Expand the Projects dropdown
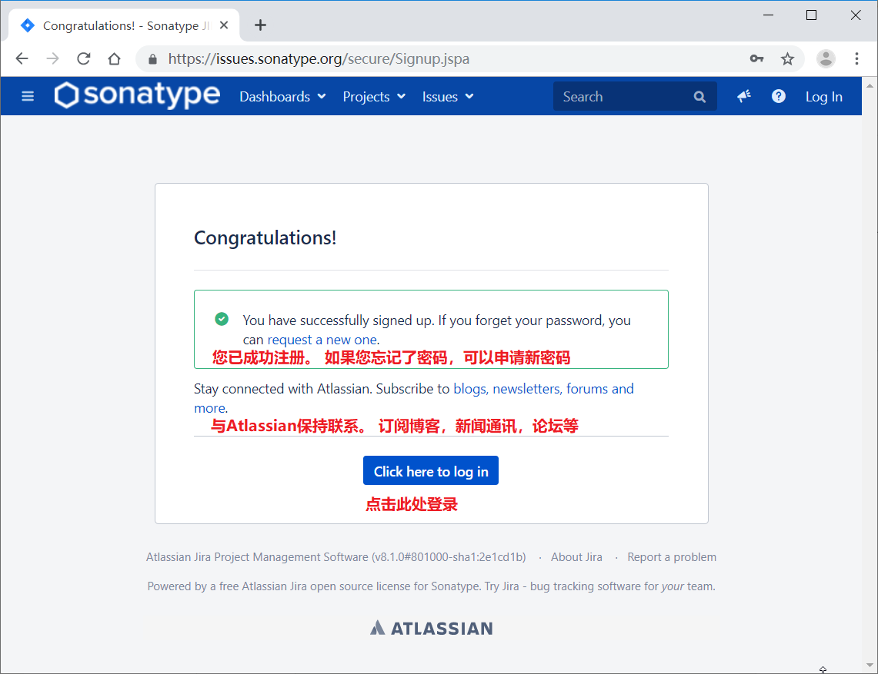The width and height of the screenshot is (878, 674). pos(374,97)
